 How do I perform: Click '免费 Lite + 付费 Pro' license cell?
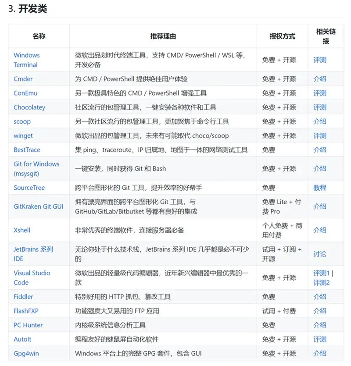click(282, 206)
